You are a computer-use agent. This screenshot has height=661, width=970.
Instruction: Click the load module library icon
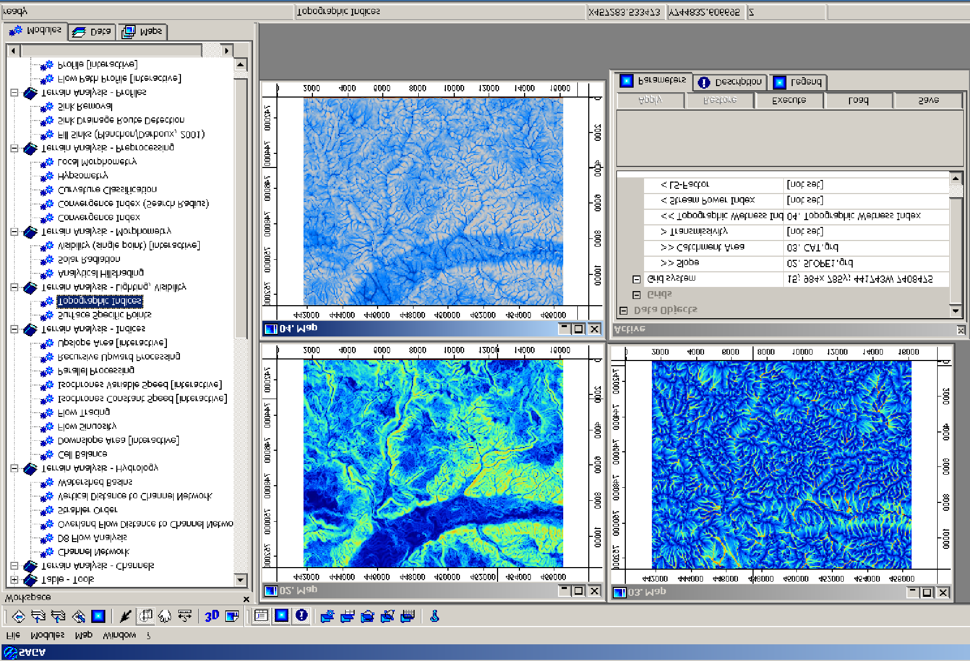coord(327,617)
